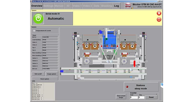Open the Overview tab
Viewport: 193px width, 102px height.
[37, 6]
